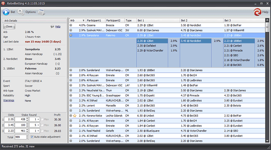This screenshot has height=150, width=271.
Task: Select 2.21 @ SBO alternative odds
Action: pos(239,55)
